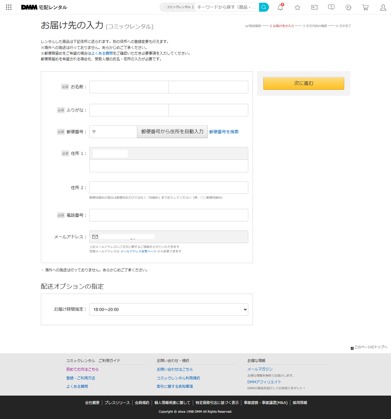Open help via the question bubble icon
The width and height of the screenshot is (391, 419).
tap(331, 7)
